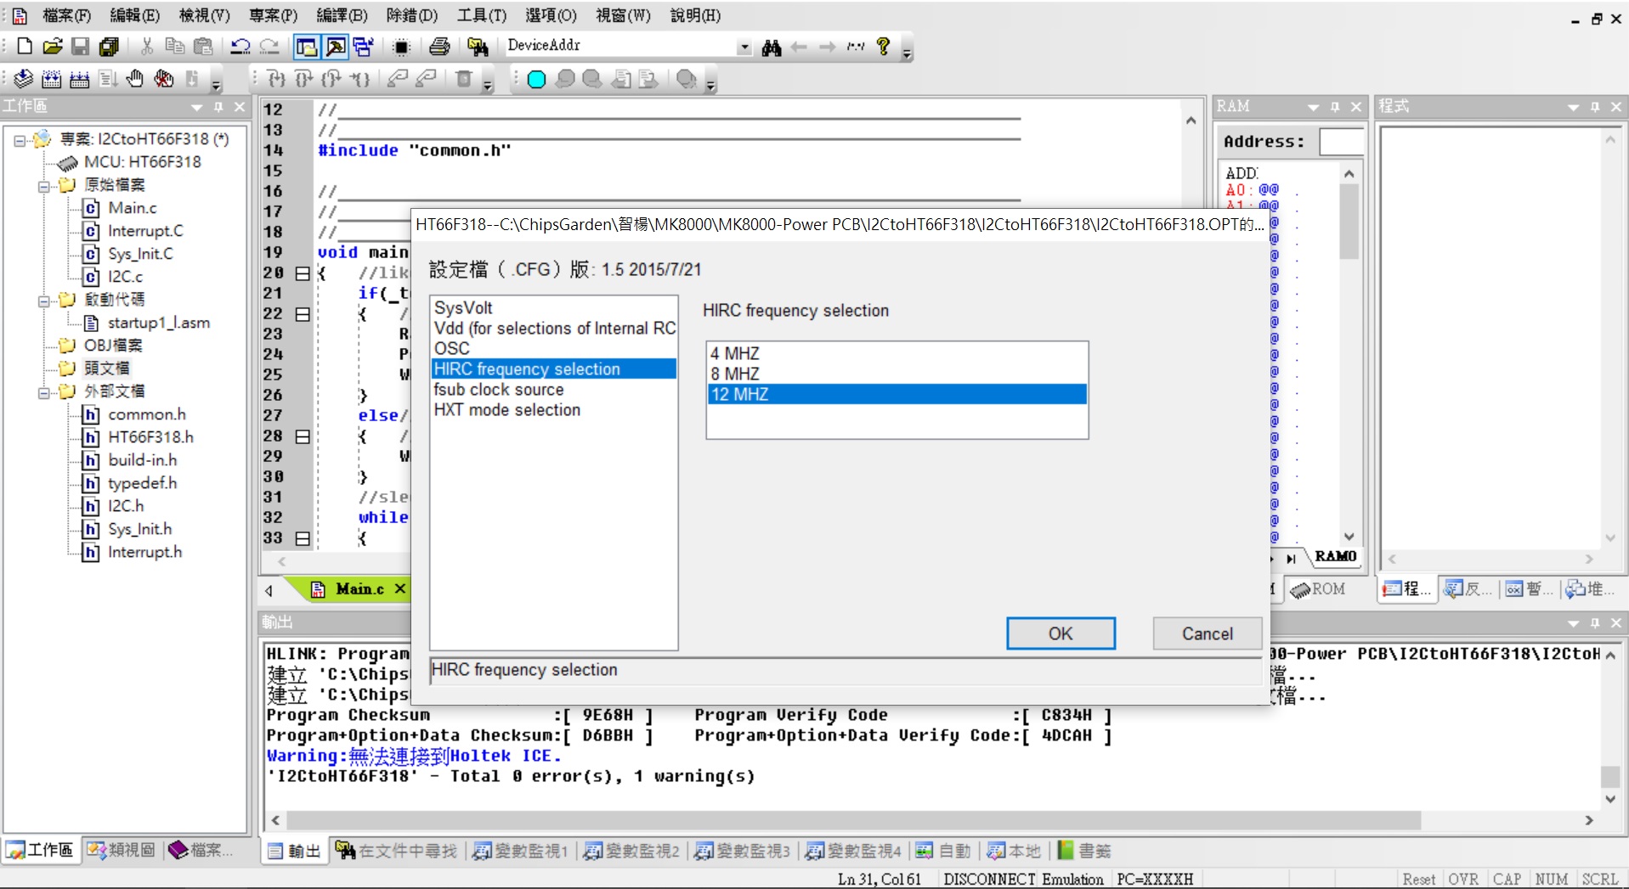Choose 8 MHZ HIRC frequency

897,374
